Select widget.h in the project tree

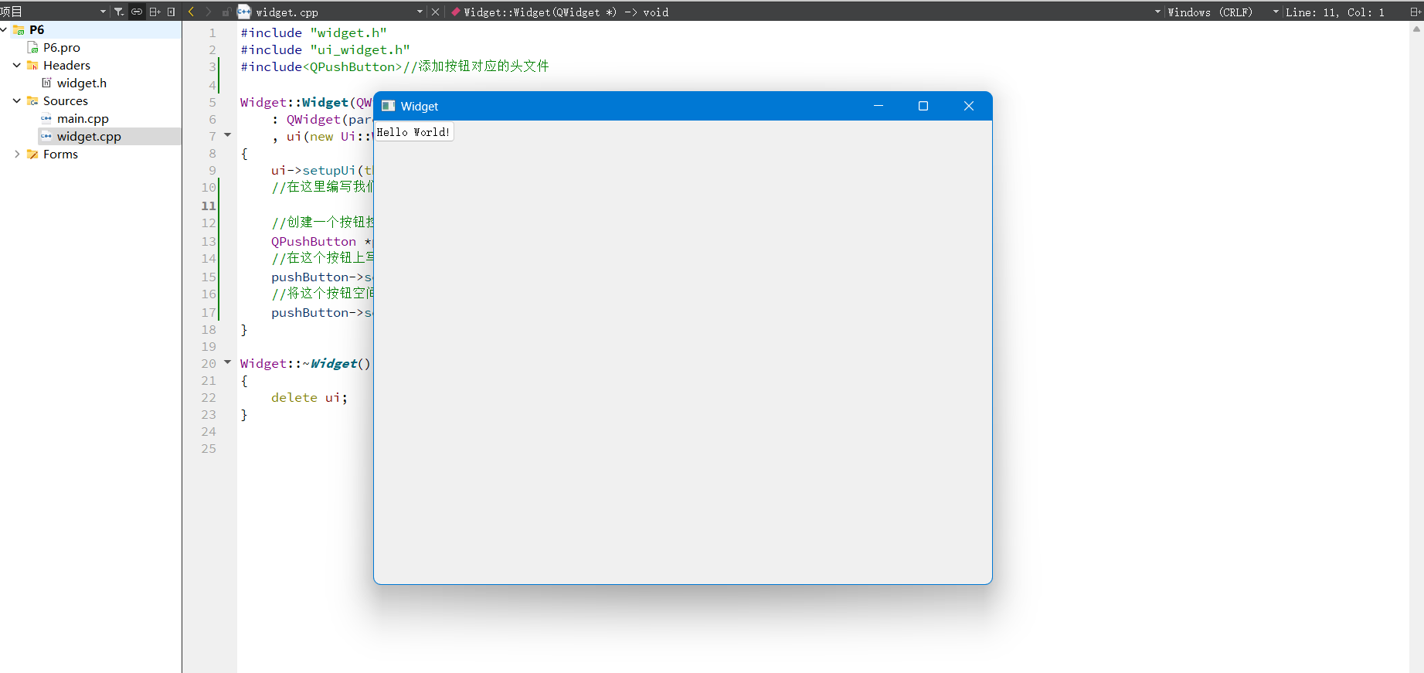point(82,83)
